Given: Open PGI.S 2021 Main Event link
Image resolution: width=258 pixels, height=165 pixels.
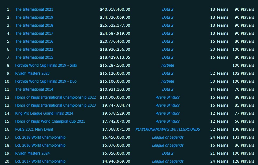Looking at the screenshot, I should [34, 129].
